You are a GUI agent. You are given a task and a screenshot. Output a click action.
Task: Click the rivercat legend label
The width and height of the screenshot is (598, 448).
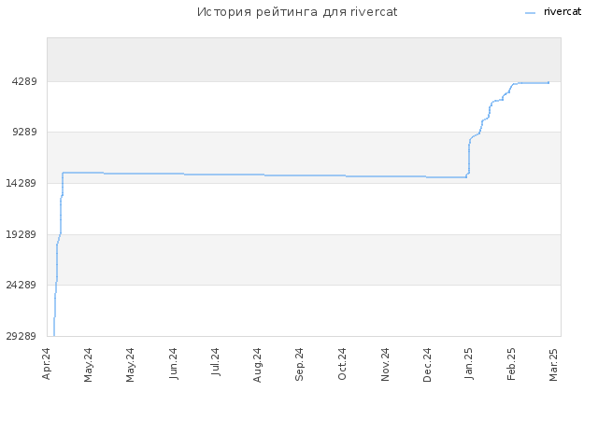click(x=562, y=12)
